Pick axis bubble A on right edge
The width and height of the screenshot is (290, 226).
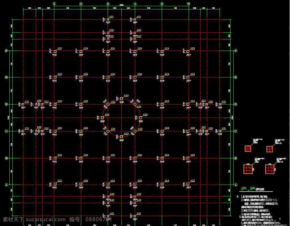pos(236,185)
